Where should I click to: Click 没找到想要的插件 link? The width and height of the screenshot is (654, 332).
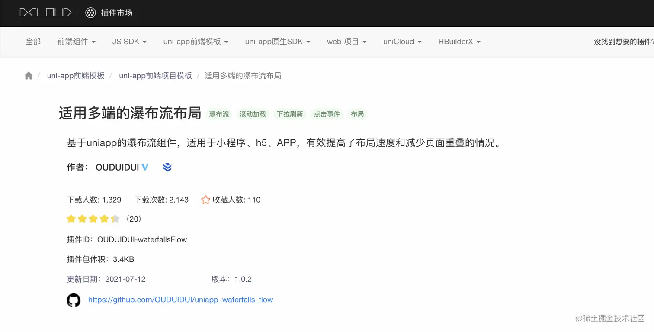tap(624, 42)
